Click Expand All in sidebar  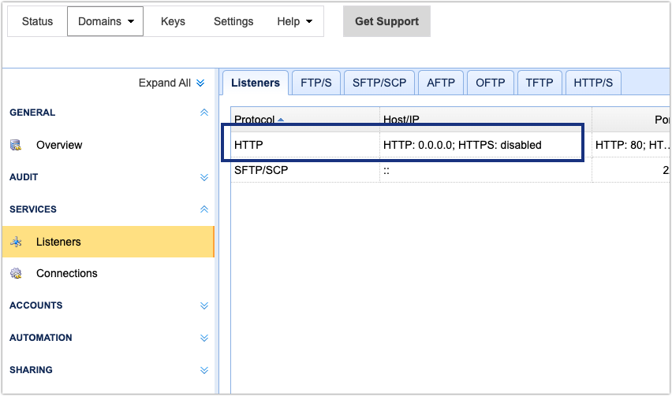click(171, 83)
